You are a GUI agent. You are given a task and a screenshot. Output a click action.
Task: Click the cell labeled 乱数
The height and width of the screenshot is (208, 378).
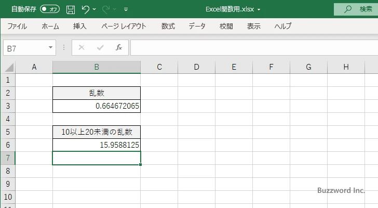tap(97, 93)
